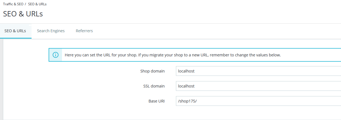Go to Traffic & SEO breadcrumb link

point(13,4)
